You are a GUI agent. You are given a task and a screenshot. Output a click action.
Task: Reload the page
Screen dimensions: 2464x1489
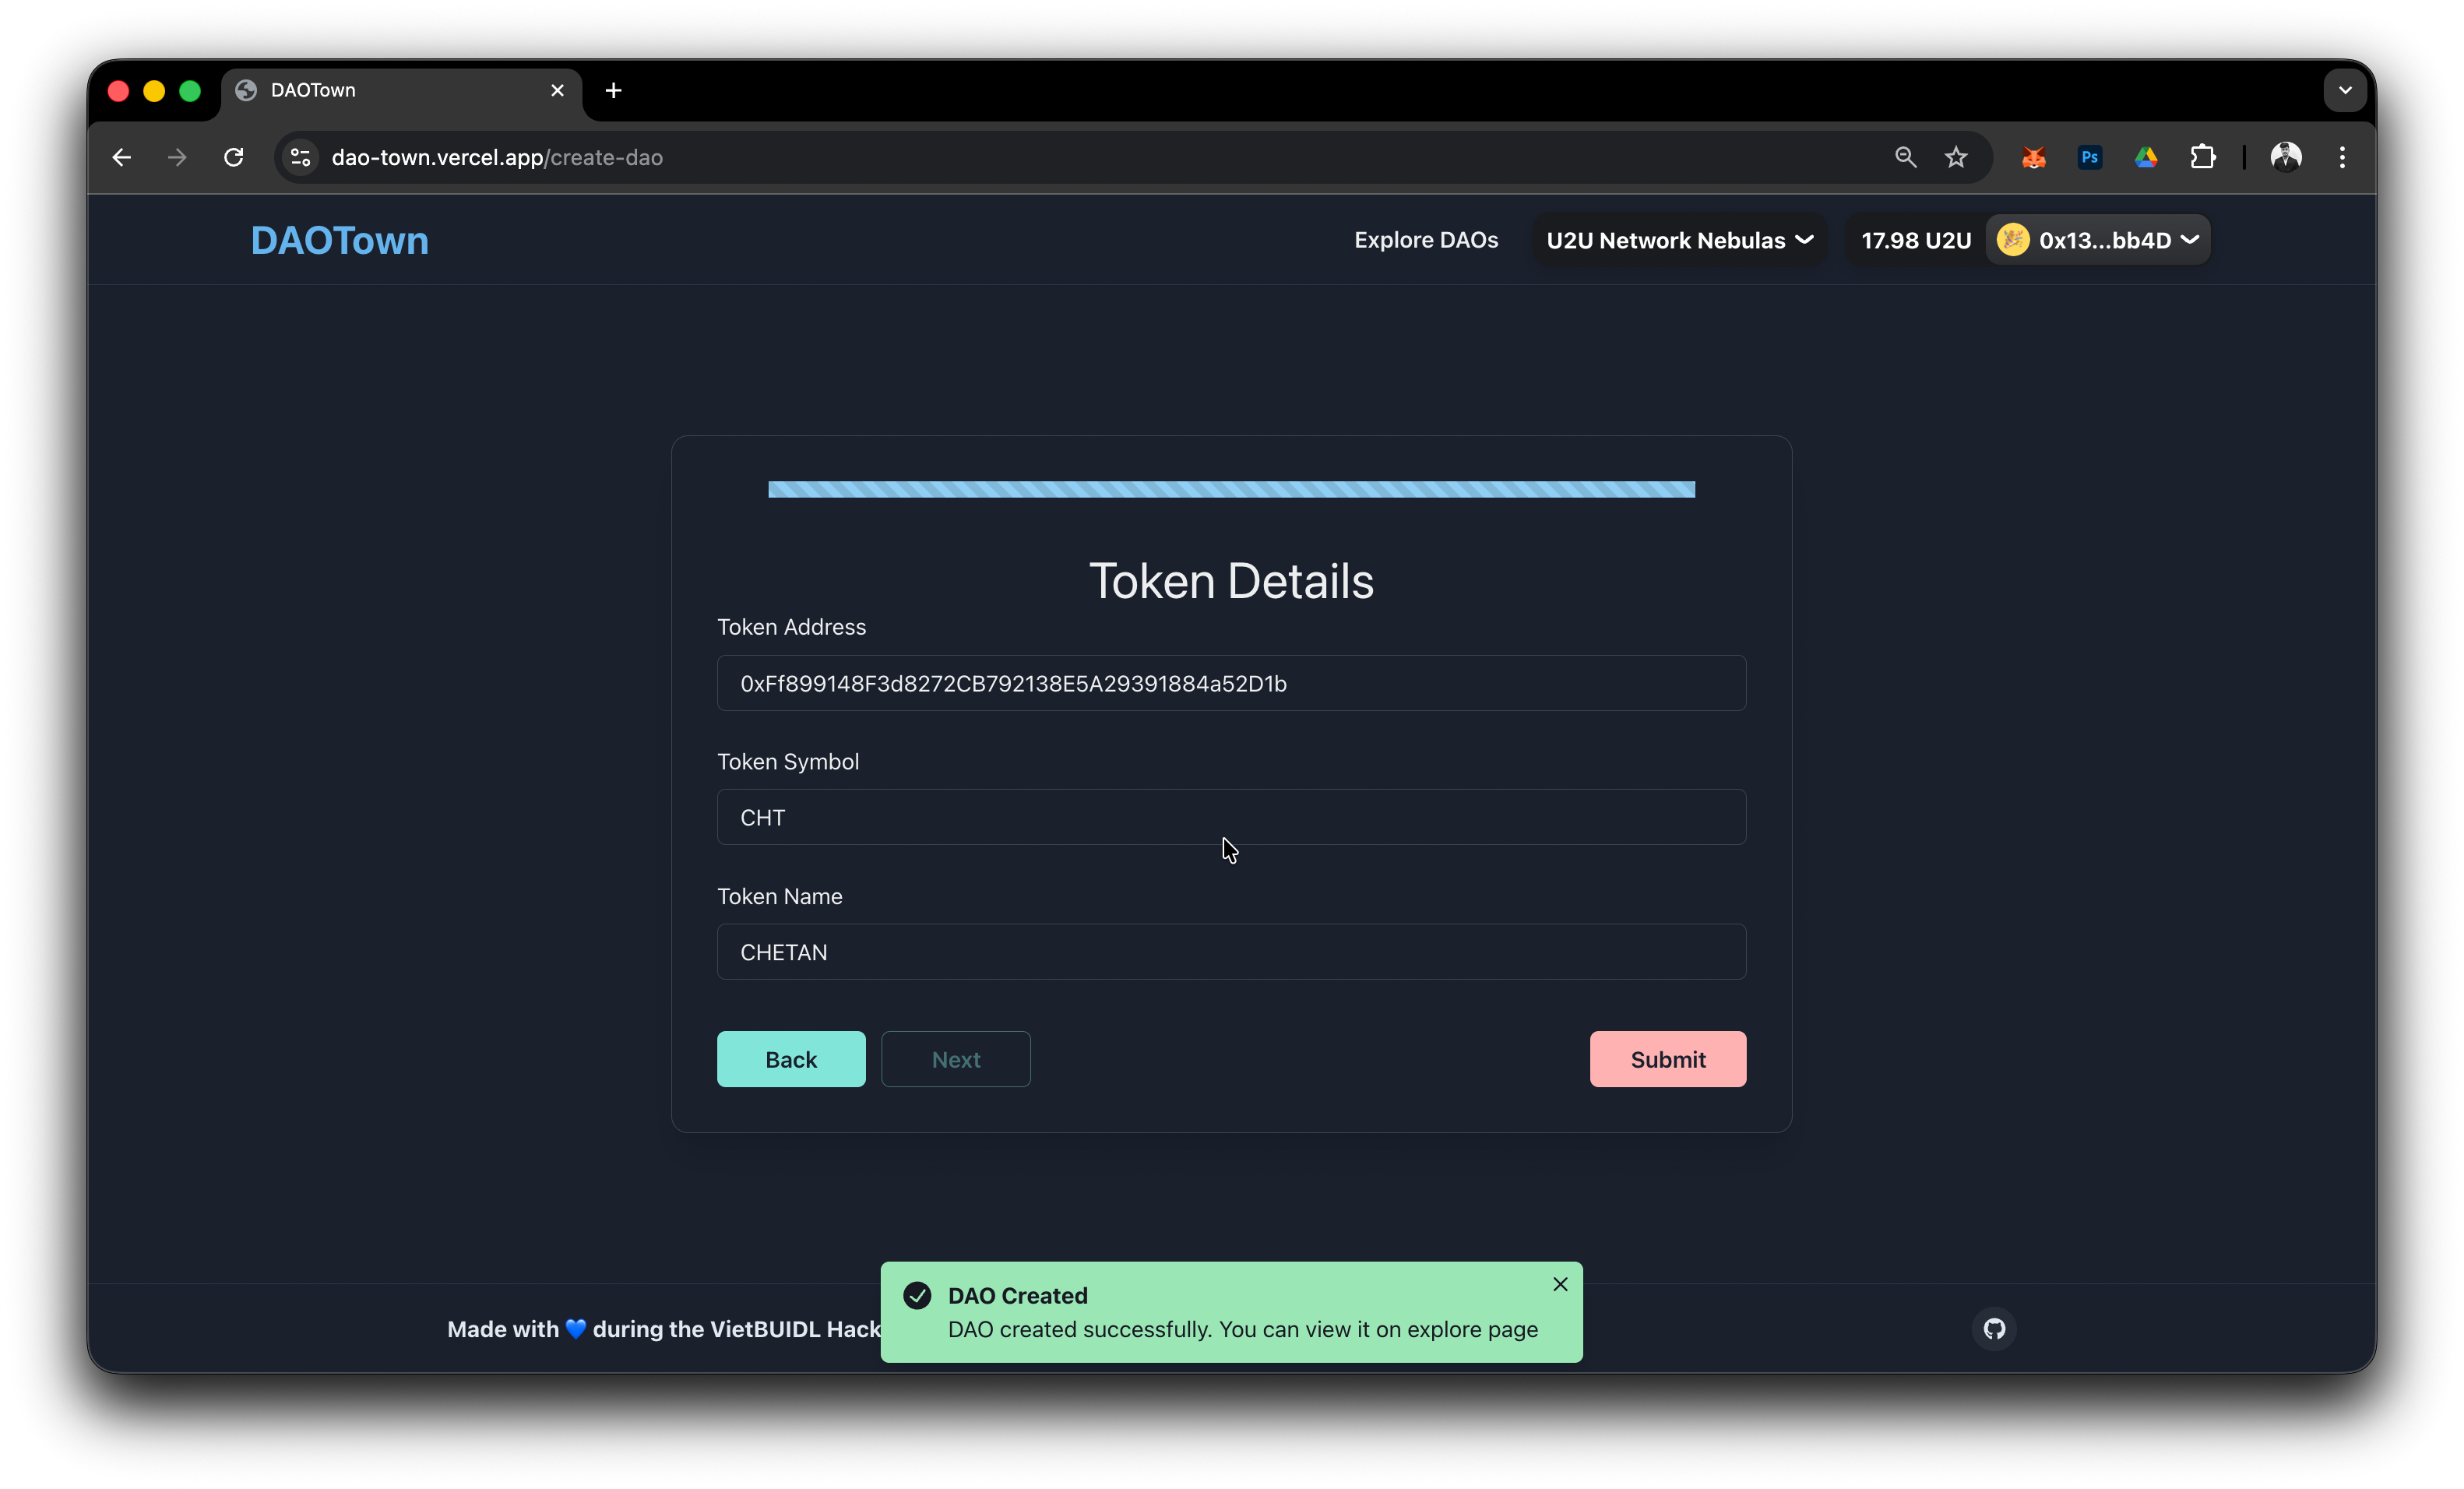pos(234,157)
